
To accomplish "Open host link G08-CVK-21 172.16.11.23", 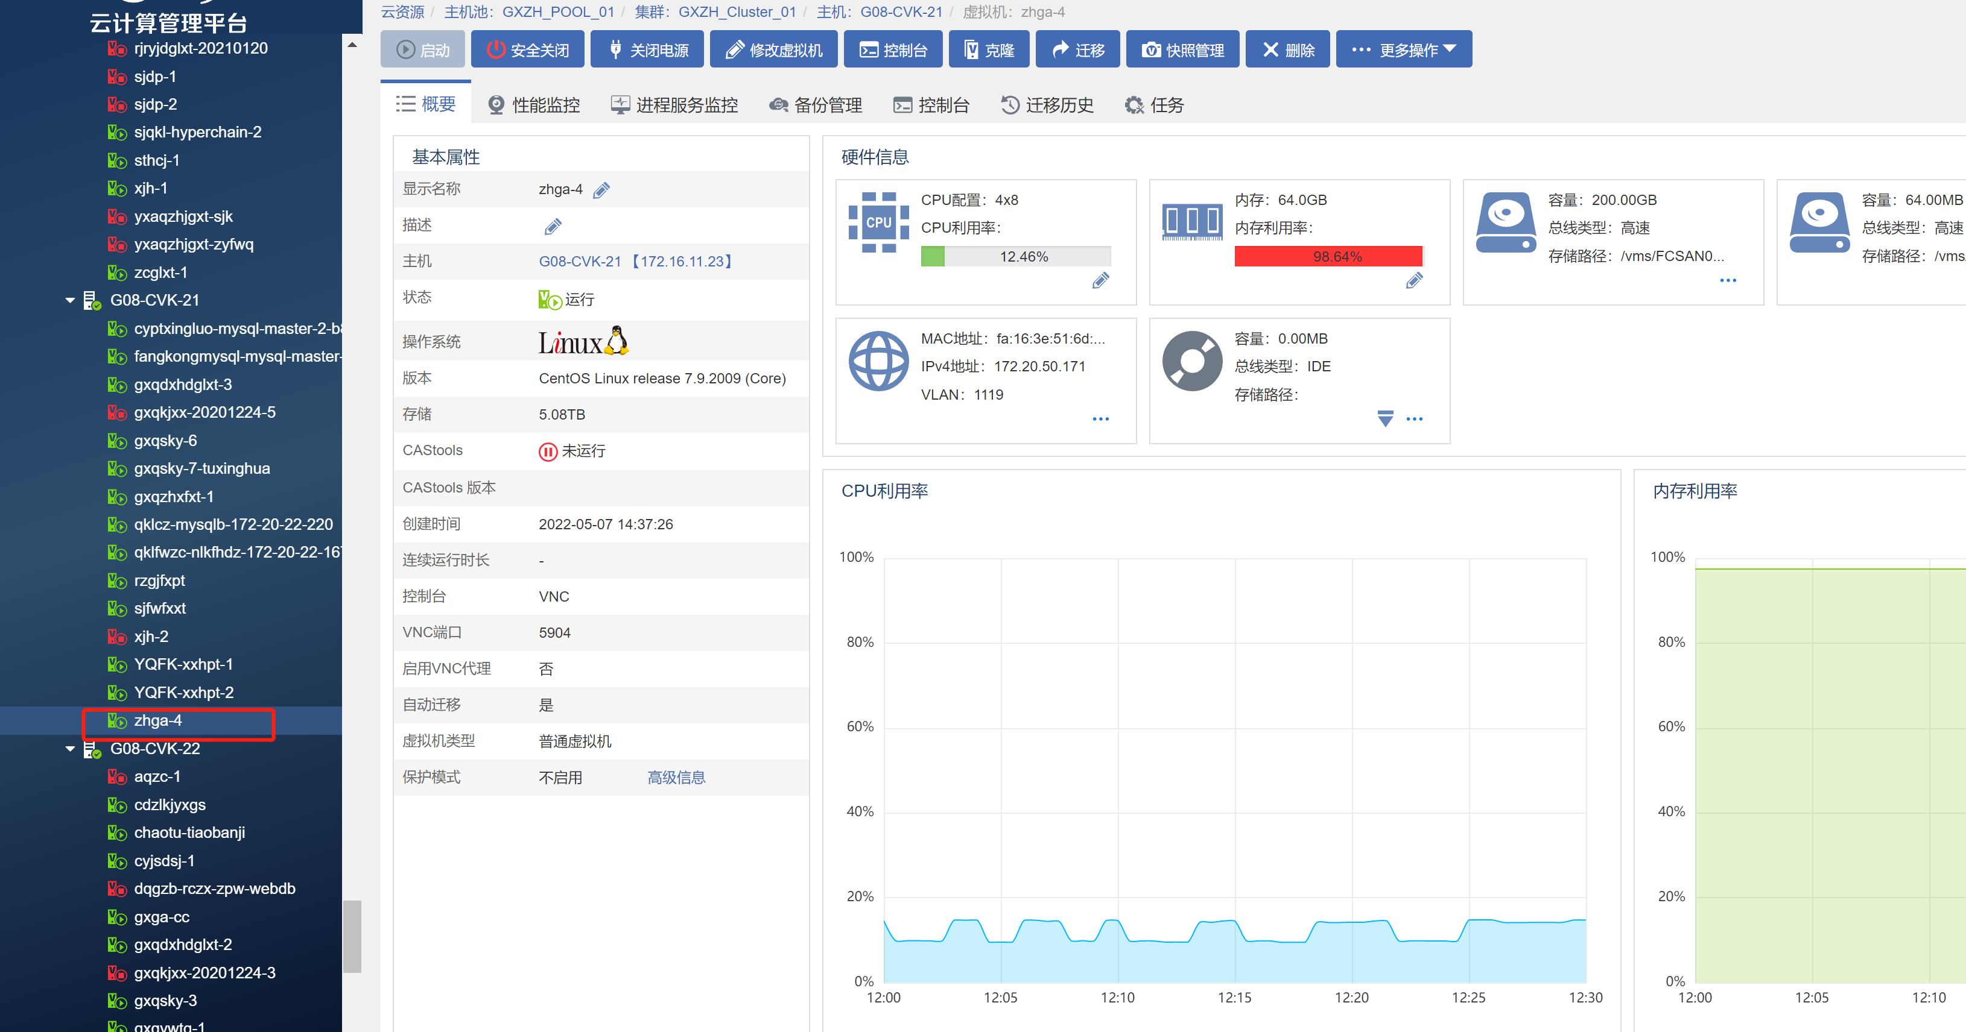I will (x=636, y=262).
